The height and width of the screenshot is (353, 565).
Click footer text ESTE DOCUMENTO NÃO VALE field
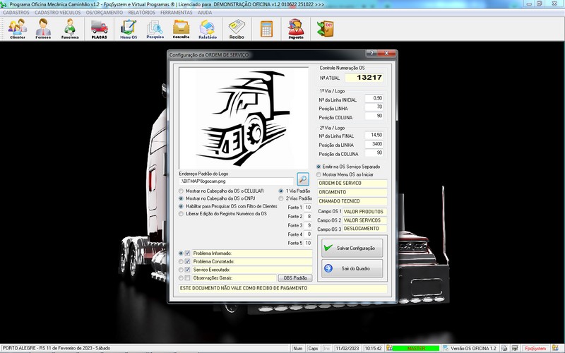(x=283, y=289)
